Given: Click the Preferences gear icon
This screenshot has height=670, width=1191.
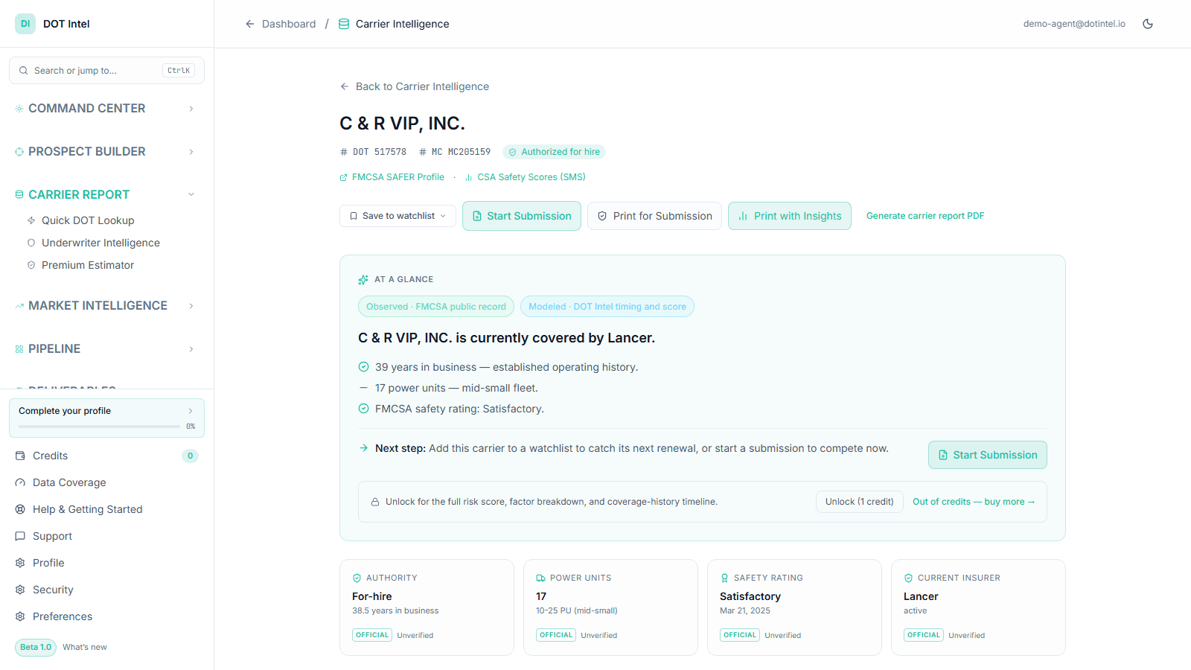Looking at the screenshot, I should pos(20,616).
